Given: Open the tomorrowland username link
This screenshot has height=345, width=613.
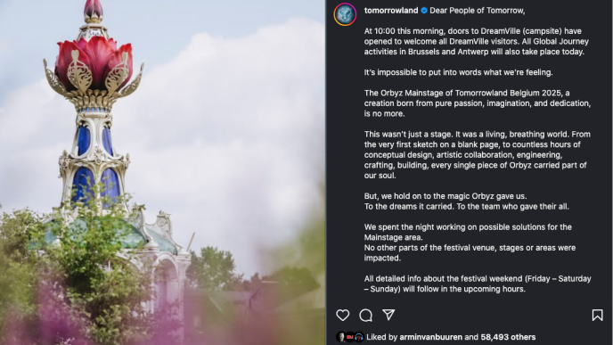Looking at the screenshot, I should pos(391,11).
